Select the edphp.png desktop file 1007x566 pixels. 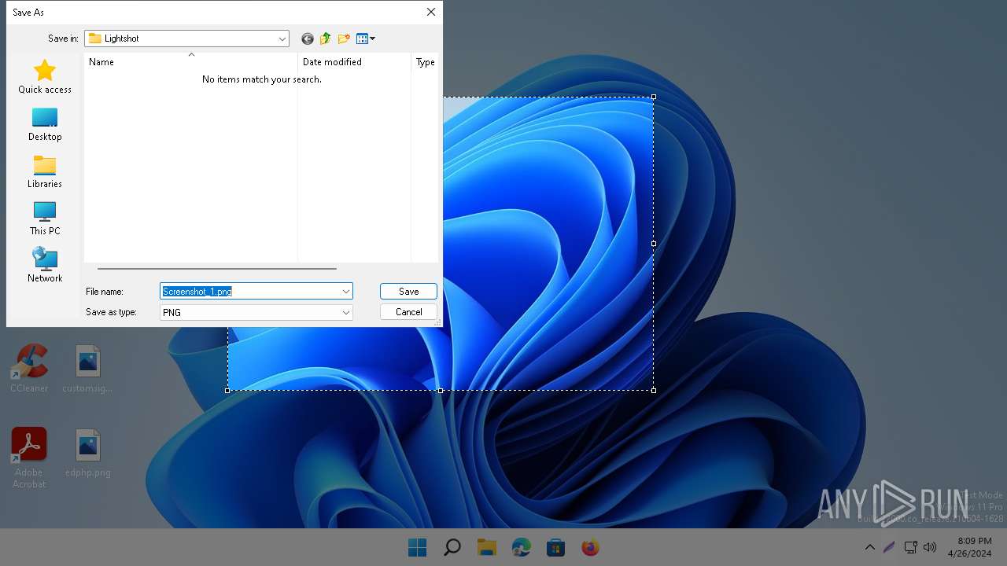[x=87, y=453]
